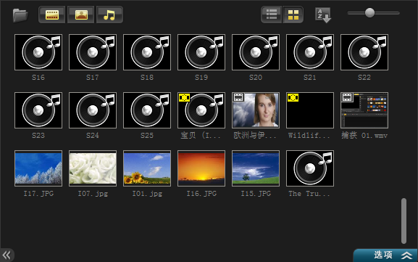This screenshot has height=262, width=418.
Task: Open the sort clips A-Z menu
Action: tap(323, 15)
